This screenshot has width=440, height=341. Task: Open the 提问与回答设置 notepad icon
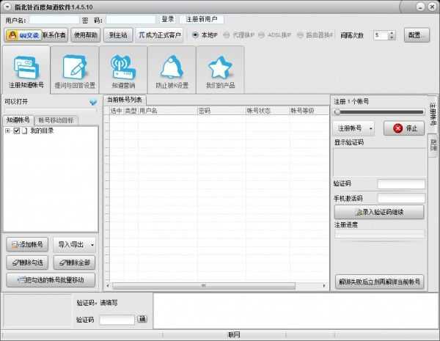[x=74, y=70]
